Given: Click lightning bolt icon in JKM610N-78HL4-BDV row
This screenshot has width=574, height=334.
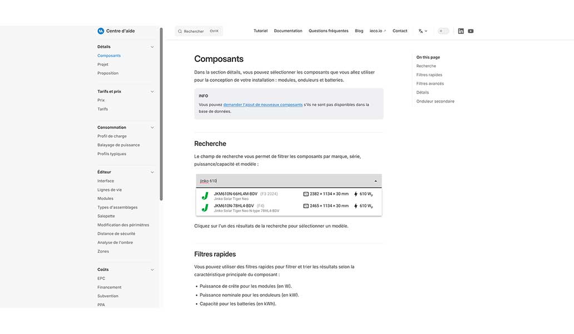Looking at the screenshot, I should coord(355,206).
